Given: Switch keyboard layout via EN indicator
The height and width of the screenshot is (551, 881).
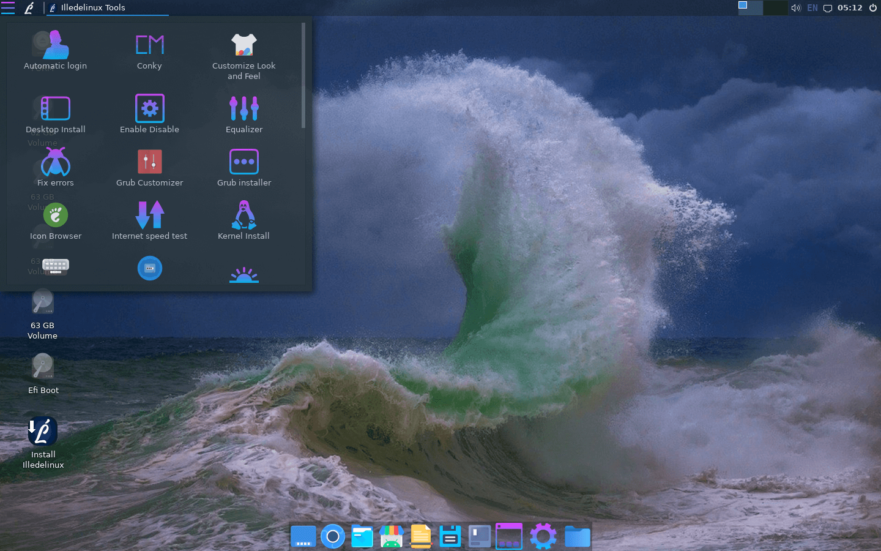Looking at the screenshot, I should pos(812,8).
